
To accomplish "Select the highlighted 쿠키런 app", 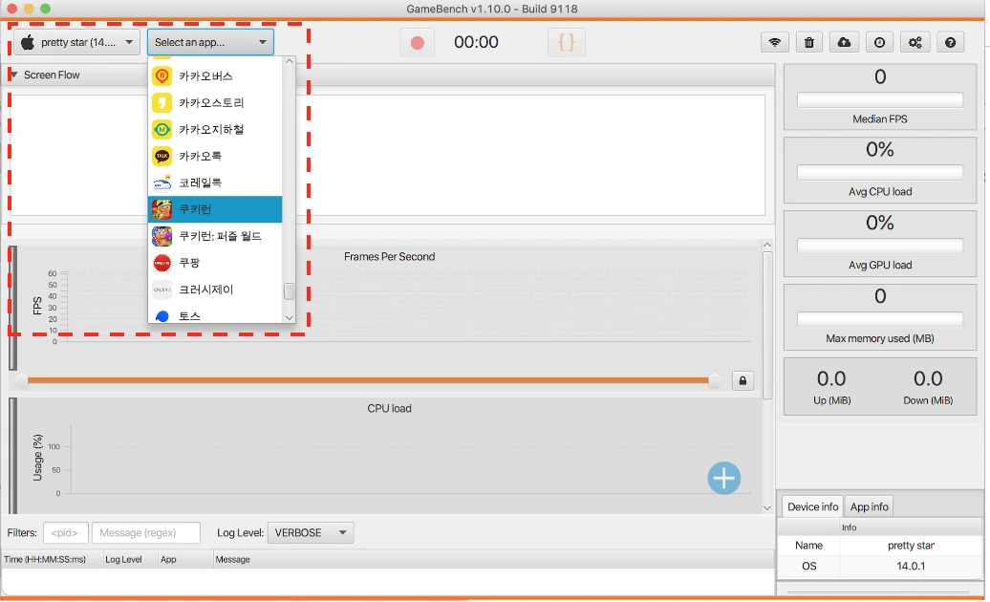I will coord(215,209).
